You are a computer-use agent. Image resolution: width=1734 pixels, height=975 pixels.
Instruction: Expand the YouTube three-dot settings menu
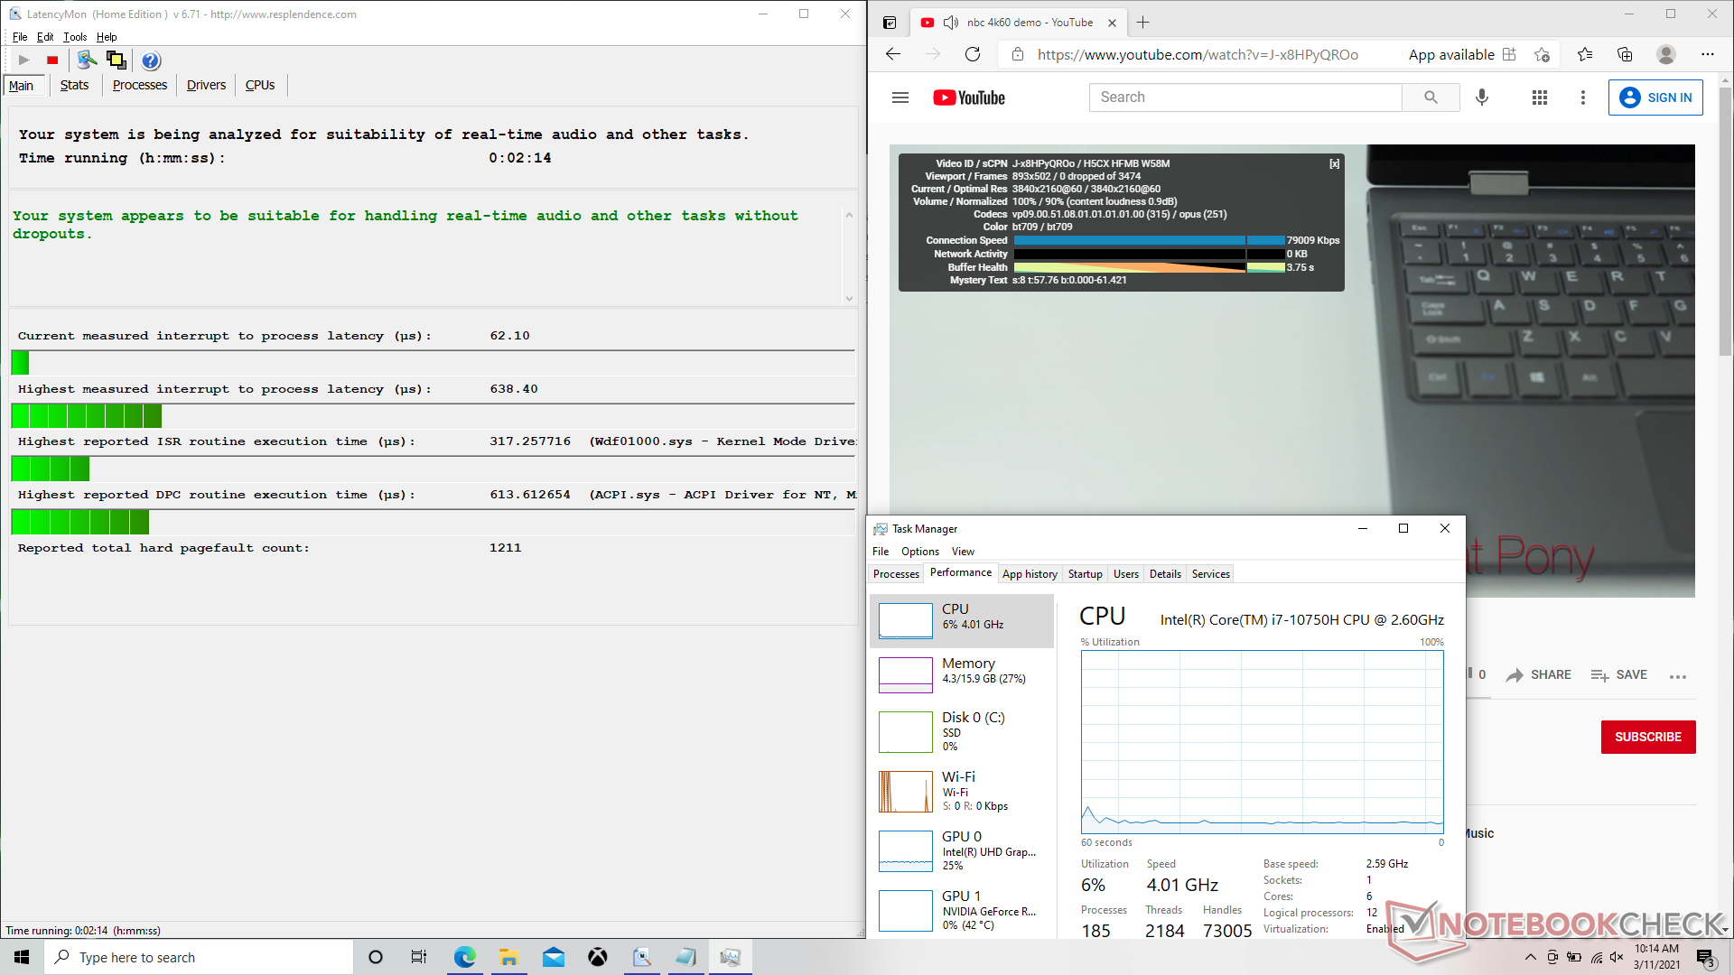[x=1582, y=97]
